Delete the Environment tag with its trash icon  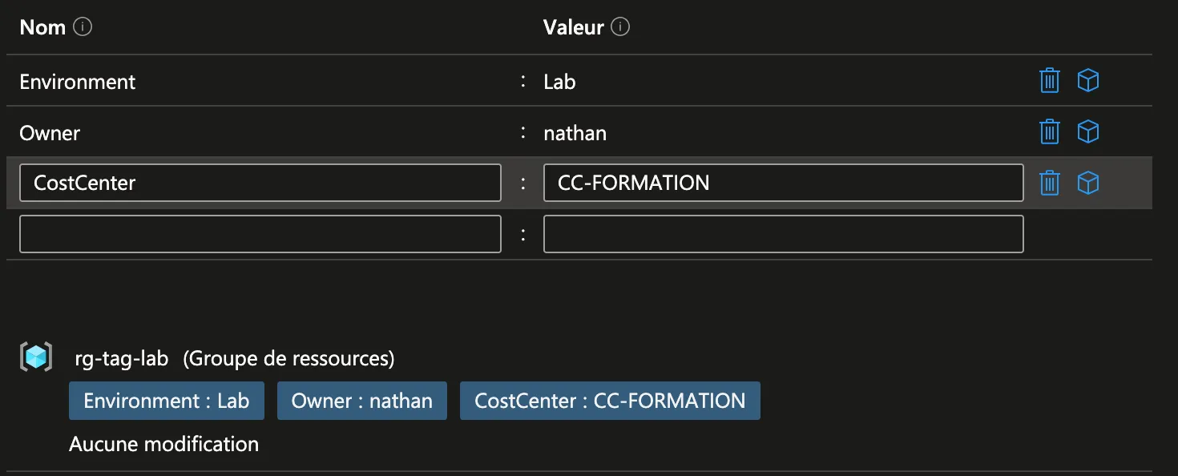pos(1049,81)
